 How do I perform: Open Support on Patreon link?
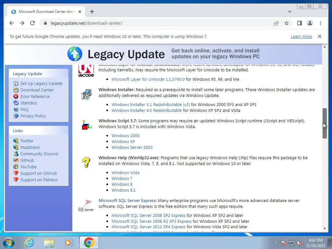(x=39, y=180)
